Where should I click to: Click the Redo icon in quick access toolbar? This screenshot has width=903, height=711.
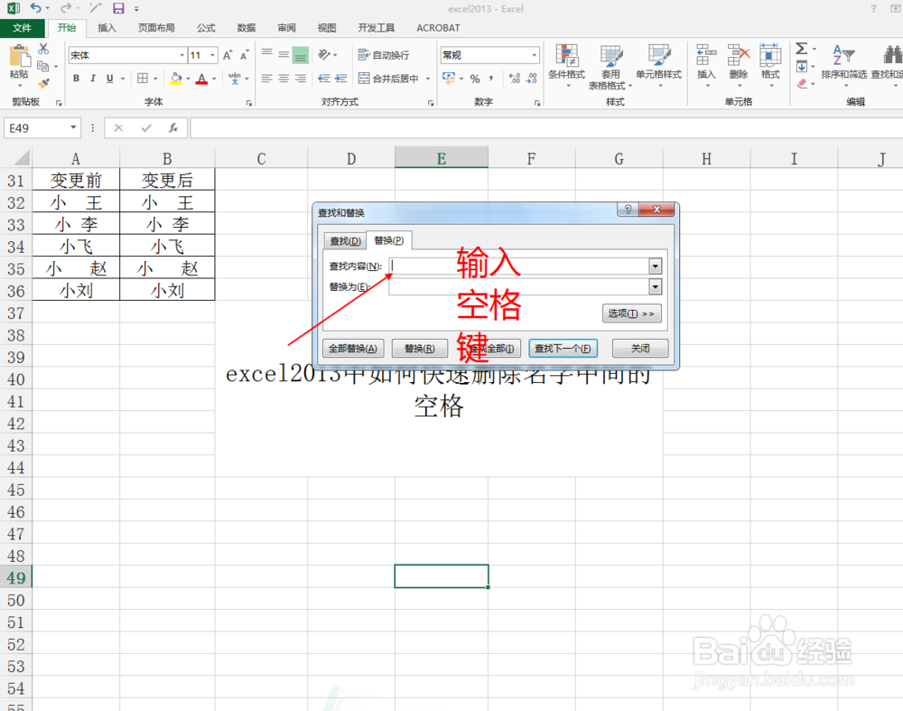point(66,8)
